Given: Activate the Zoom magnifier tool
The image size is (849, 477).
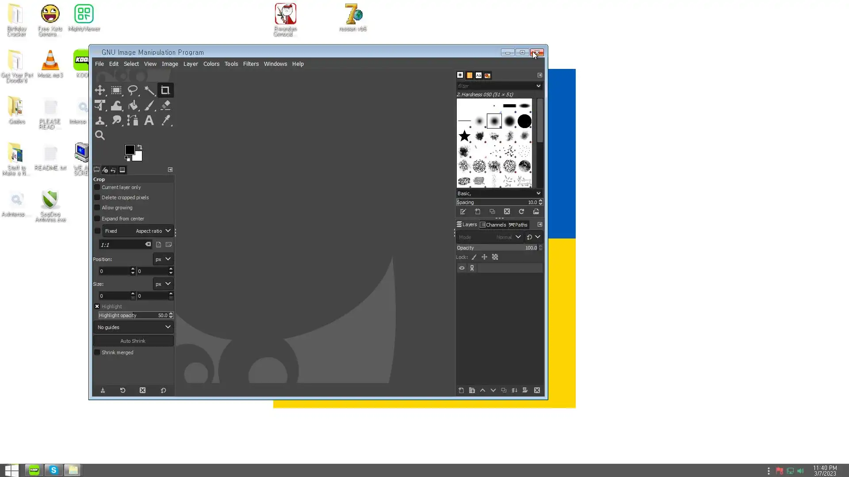Looking at the screenshot, I should 100,136.
